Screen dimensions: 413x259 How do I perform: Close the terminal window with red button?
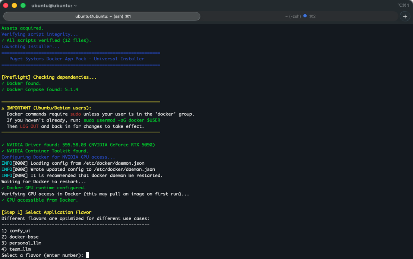(6, 6)
